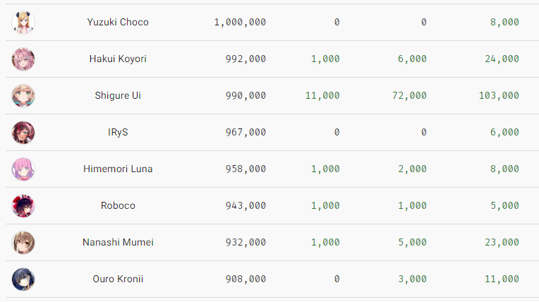Open IRyS profile avatar
Screen dimensions: 539x302
pyautogui.click(x=23, y=133)
